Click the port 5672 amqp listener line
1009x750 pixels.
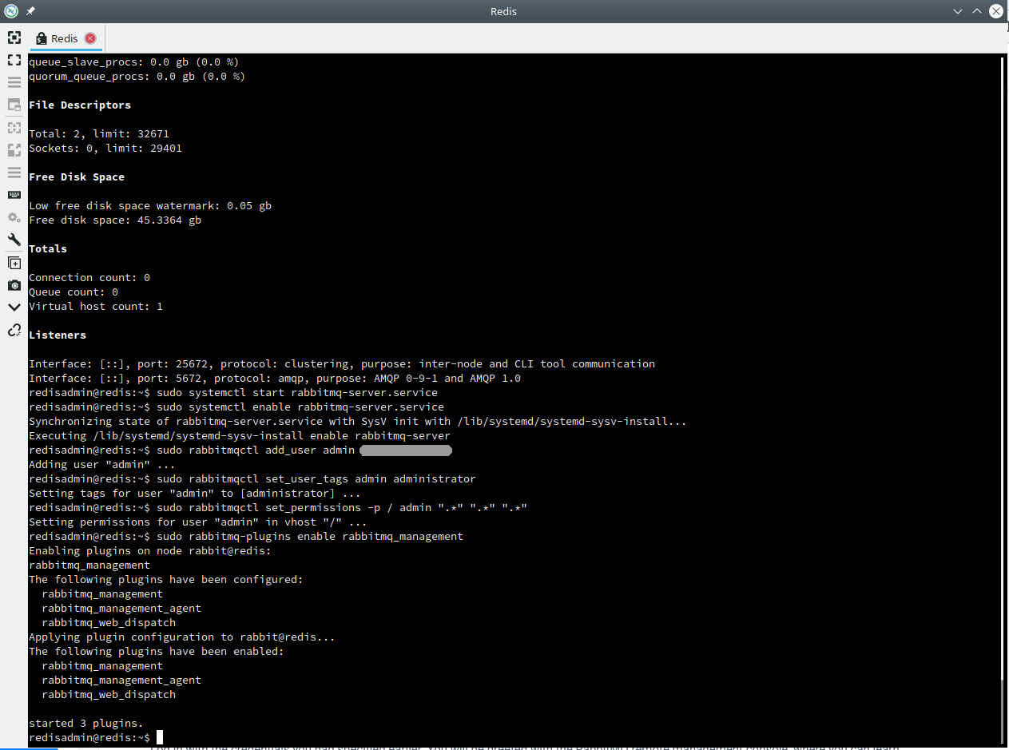[275, 379]
